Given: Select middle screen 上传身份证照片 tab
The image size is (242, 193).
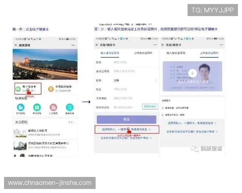Looking at the screenshot, I should (143, 53).
